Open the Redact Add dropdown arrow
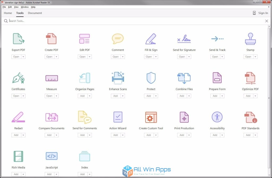 click(23, 135)
